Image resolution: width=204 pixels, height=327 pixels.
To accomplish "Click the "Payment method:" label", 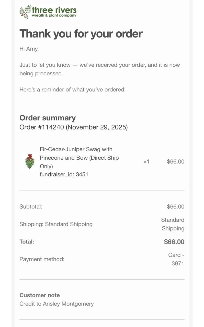I will pyautogui.click(x=42, y=259).
